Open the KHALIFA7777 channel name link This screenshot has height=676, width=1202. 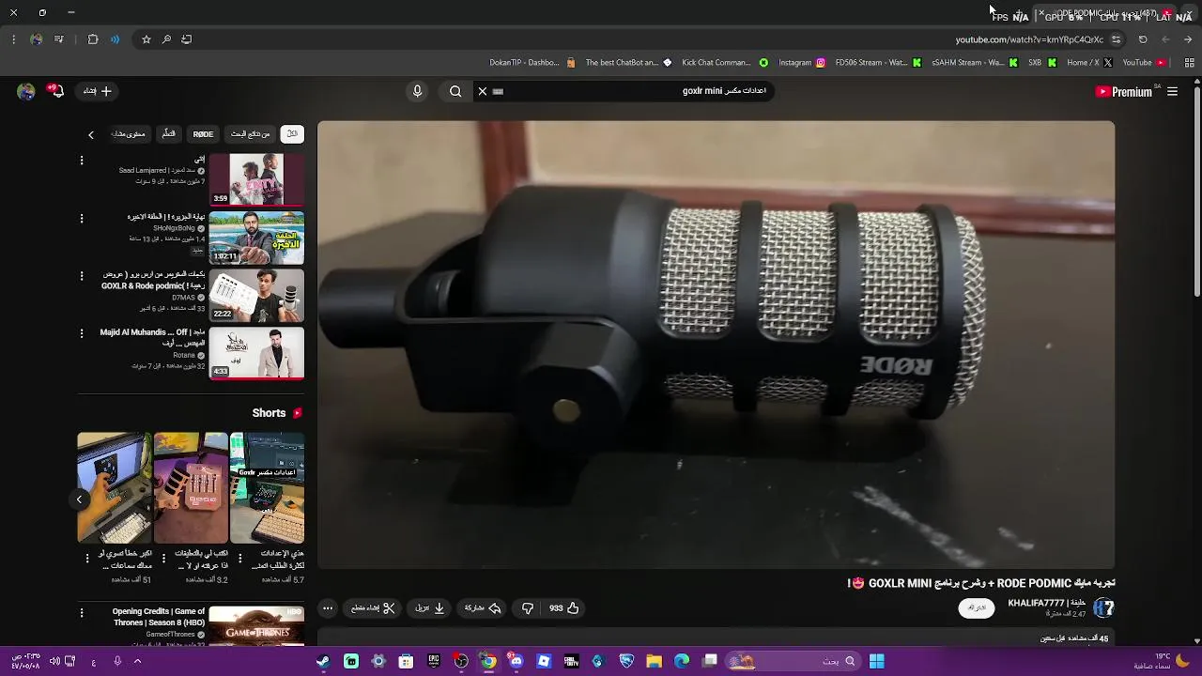coord(1046,603)
